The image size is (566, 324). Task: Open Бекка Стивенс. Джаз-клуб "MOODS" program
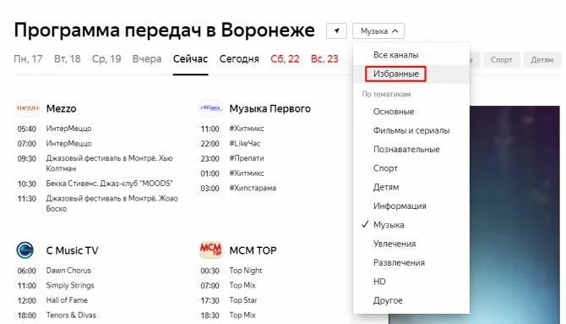click(x=109, y=184)
